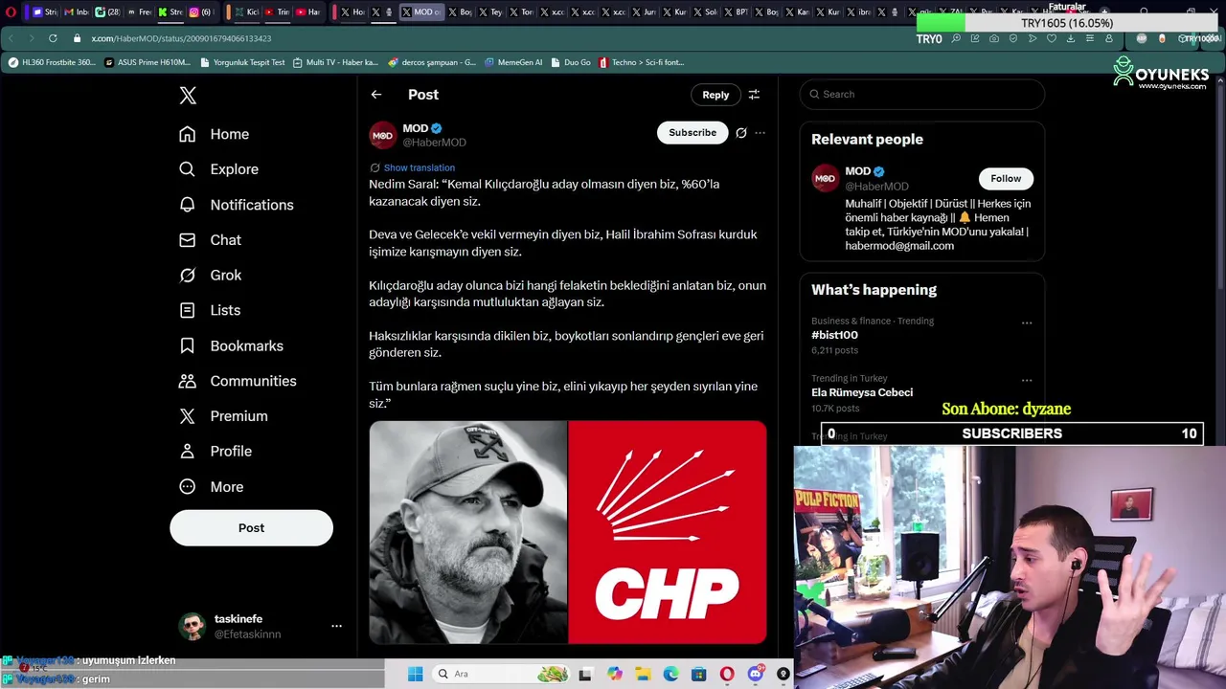Open Microsoft Edge from the taskbar
The height and width of the screenshot is (689, 1226).
(670, 675)
